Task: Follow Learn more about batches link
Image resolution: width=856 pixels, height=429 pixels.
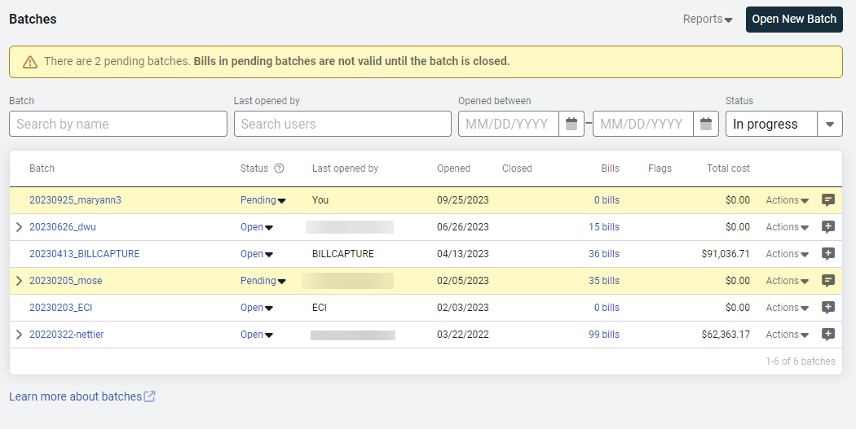Action: (82, 396)
